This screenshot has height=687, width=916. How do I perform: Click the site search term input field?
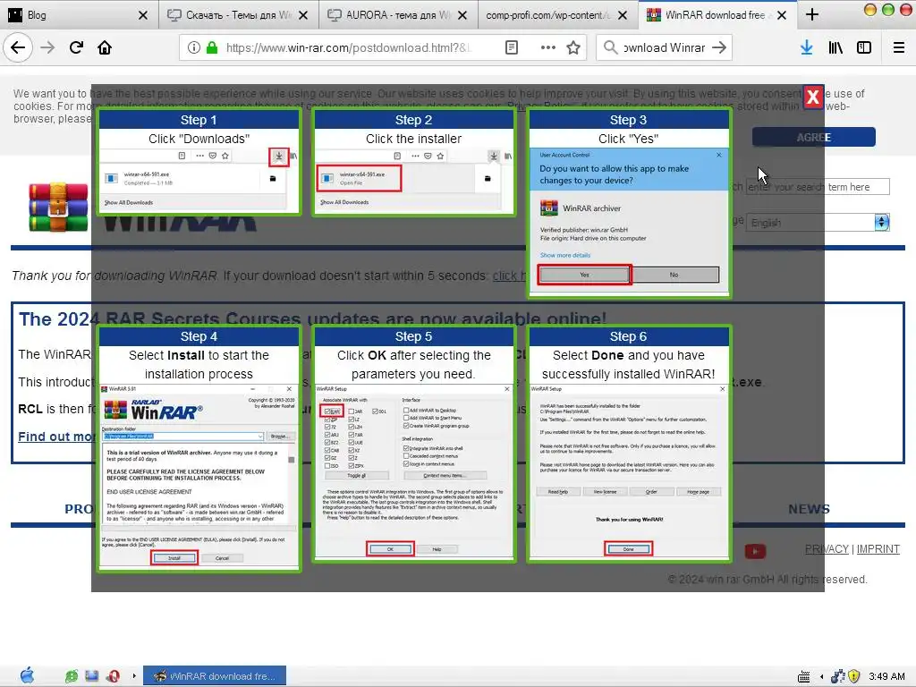pos(818,187)
